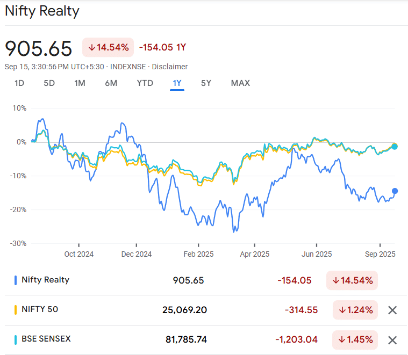Click the Nifty Realty legend row name
The width and height of the screenshot is (408, 355).
(46, 280)
